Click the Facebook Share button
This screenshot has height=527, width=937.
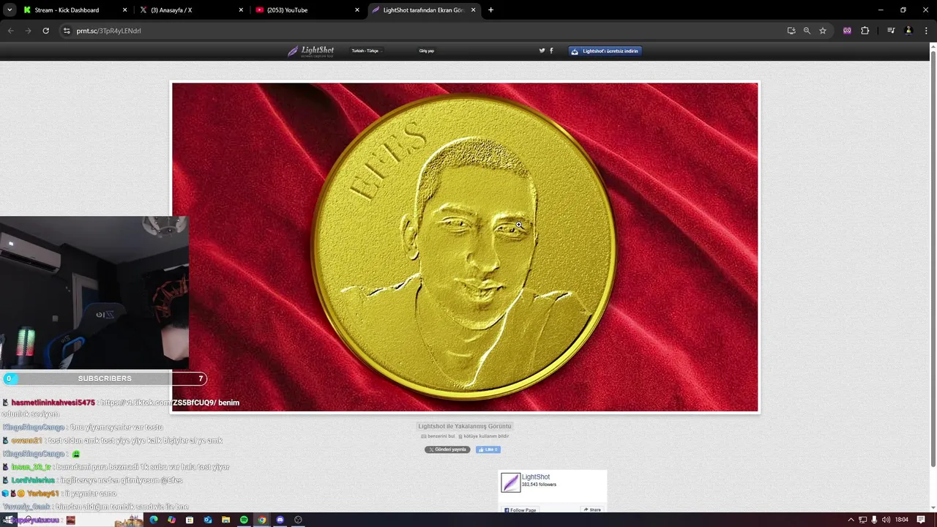(x=592, y=509)
